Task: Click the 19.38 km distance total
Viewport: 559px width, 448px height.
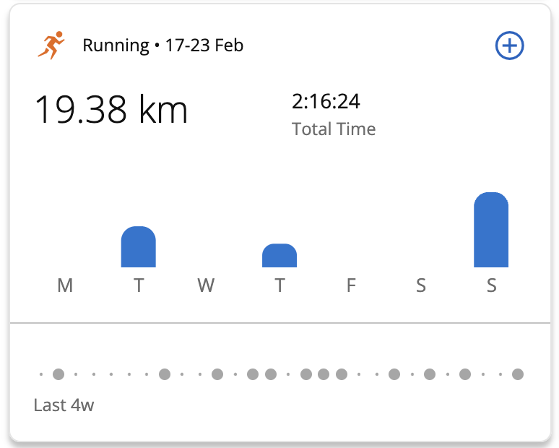Action: coord(111,110)
